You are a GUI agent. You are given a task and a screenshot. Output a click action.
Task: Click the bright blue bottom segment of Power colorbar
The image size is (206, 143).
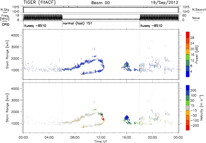[x=188, y=74]
